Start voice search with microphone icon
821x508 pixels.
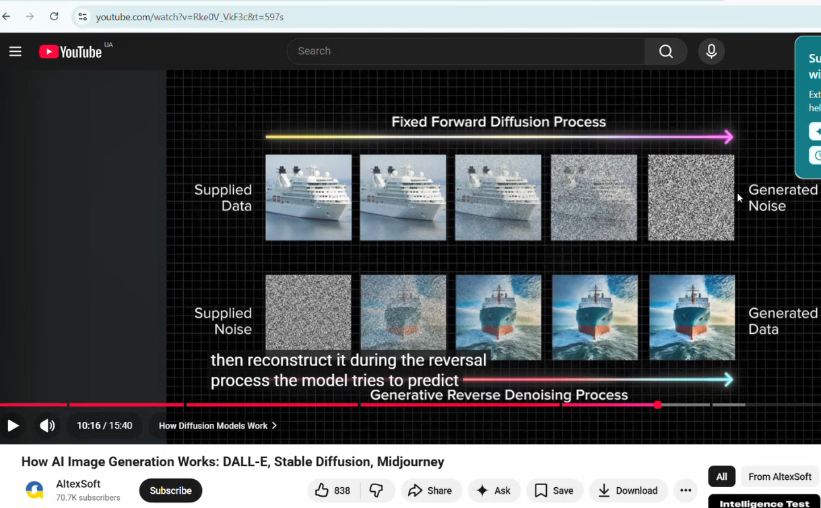(x=711, y=52)
